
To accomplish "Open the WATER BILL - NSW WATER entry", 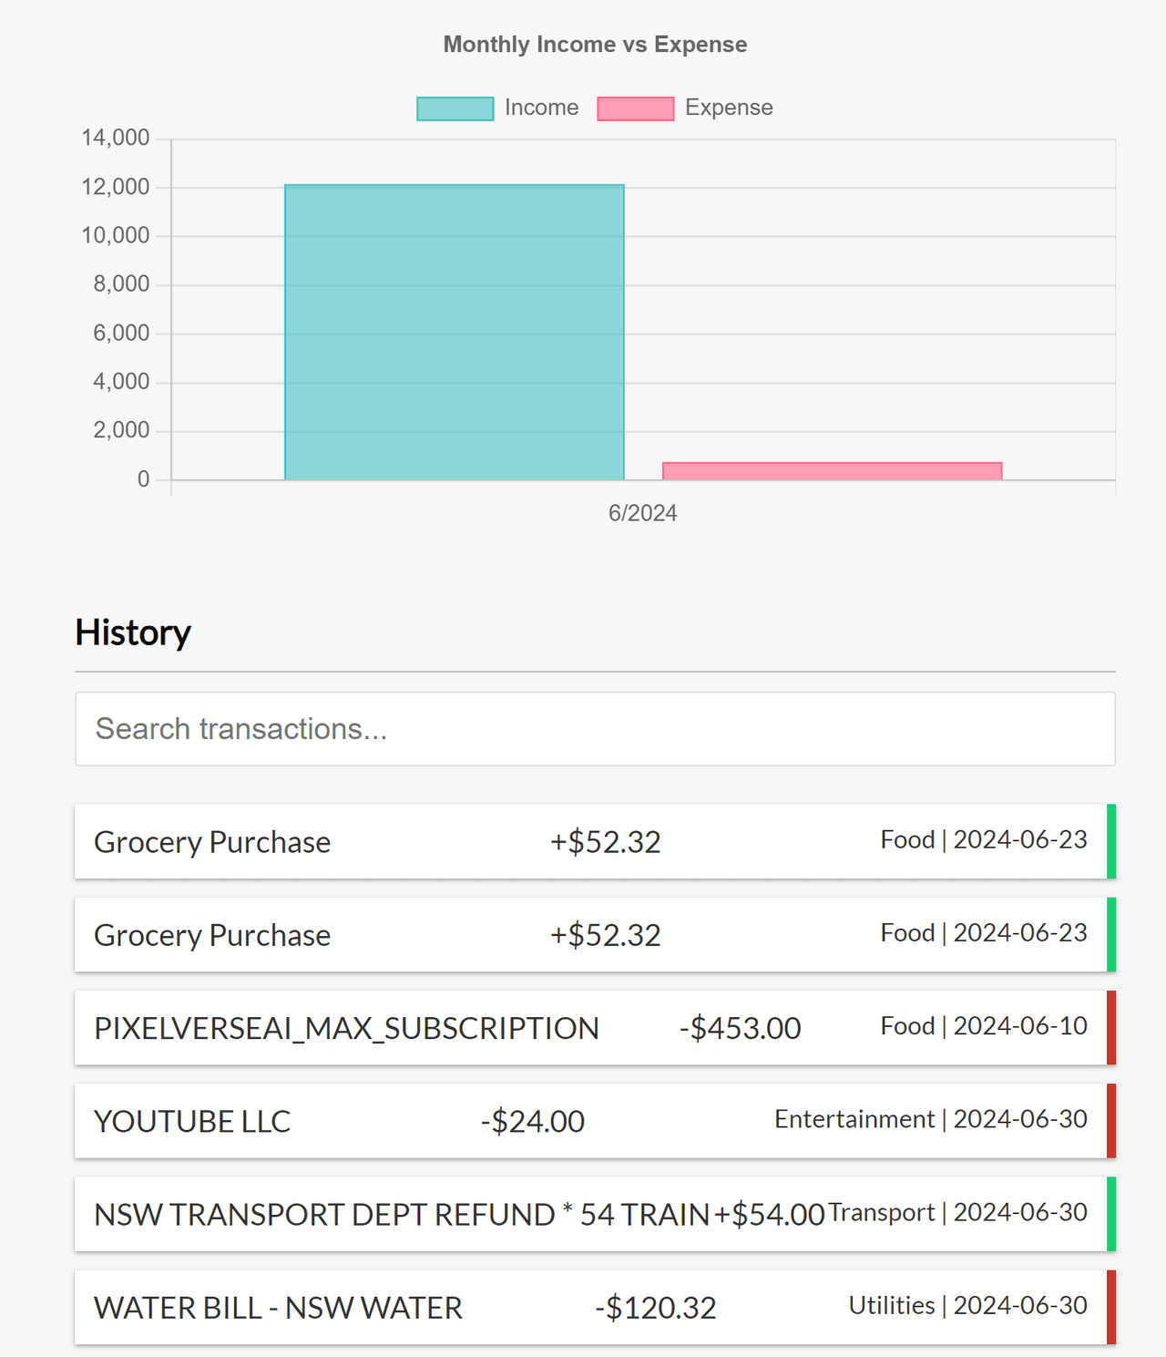I will point(278,1308).
